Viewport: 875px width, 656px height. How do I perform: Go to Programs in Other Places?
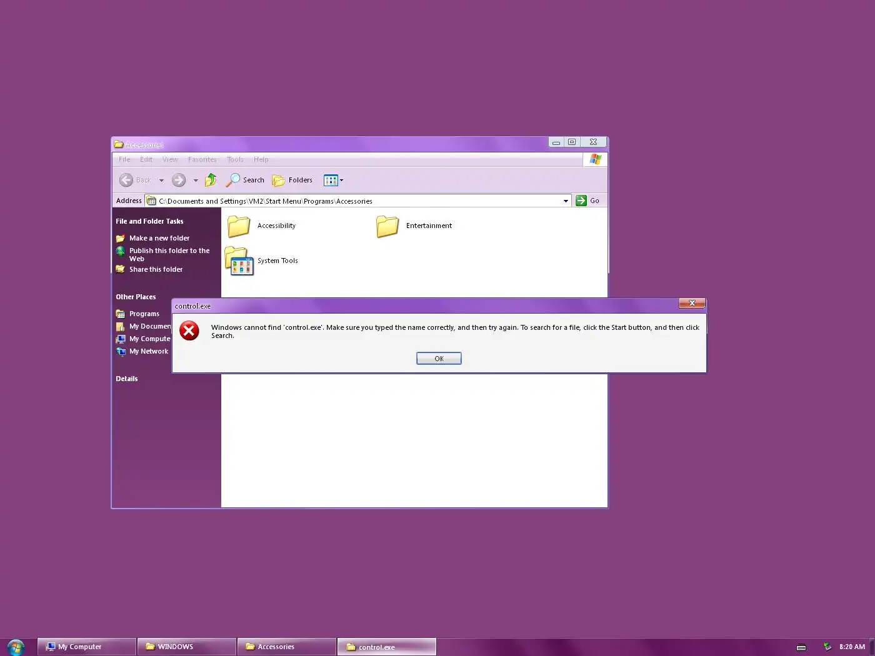click(x=144, y=314)
